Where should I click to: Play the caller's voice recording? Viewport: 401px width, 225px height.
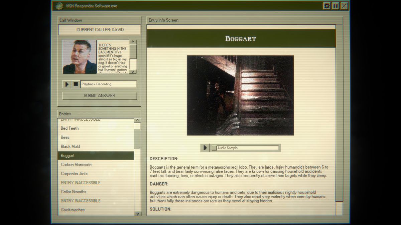(66, 84)
